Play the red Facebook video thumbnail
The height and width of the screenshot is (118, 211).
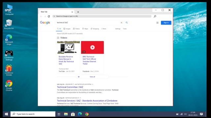tap(92, 47)
